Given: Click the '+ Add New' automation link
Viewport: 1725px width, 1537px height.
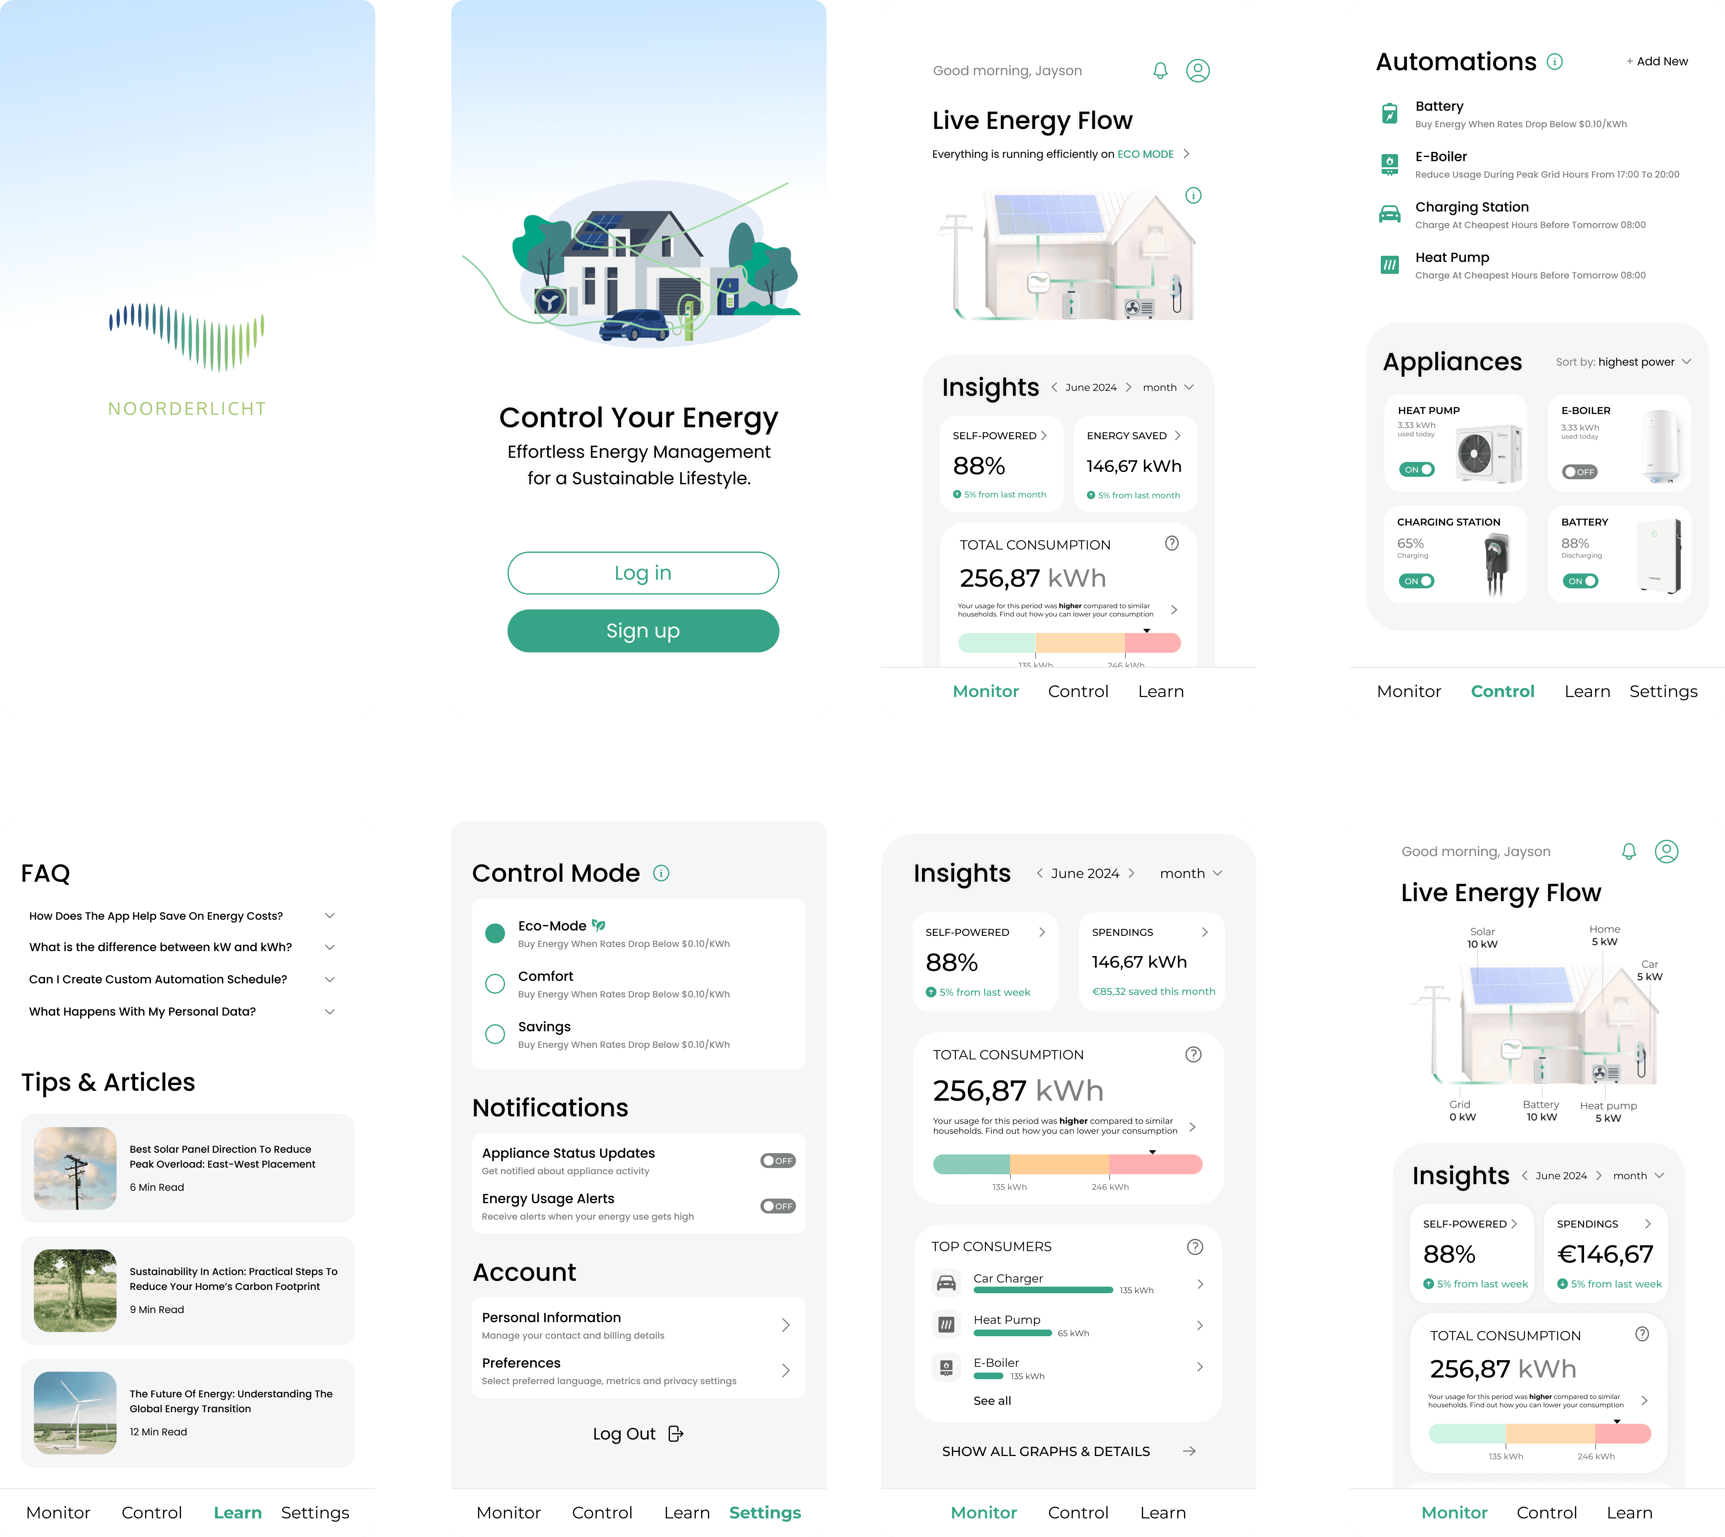Looking at the screenshot, I should 1656,62.
